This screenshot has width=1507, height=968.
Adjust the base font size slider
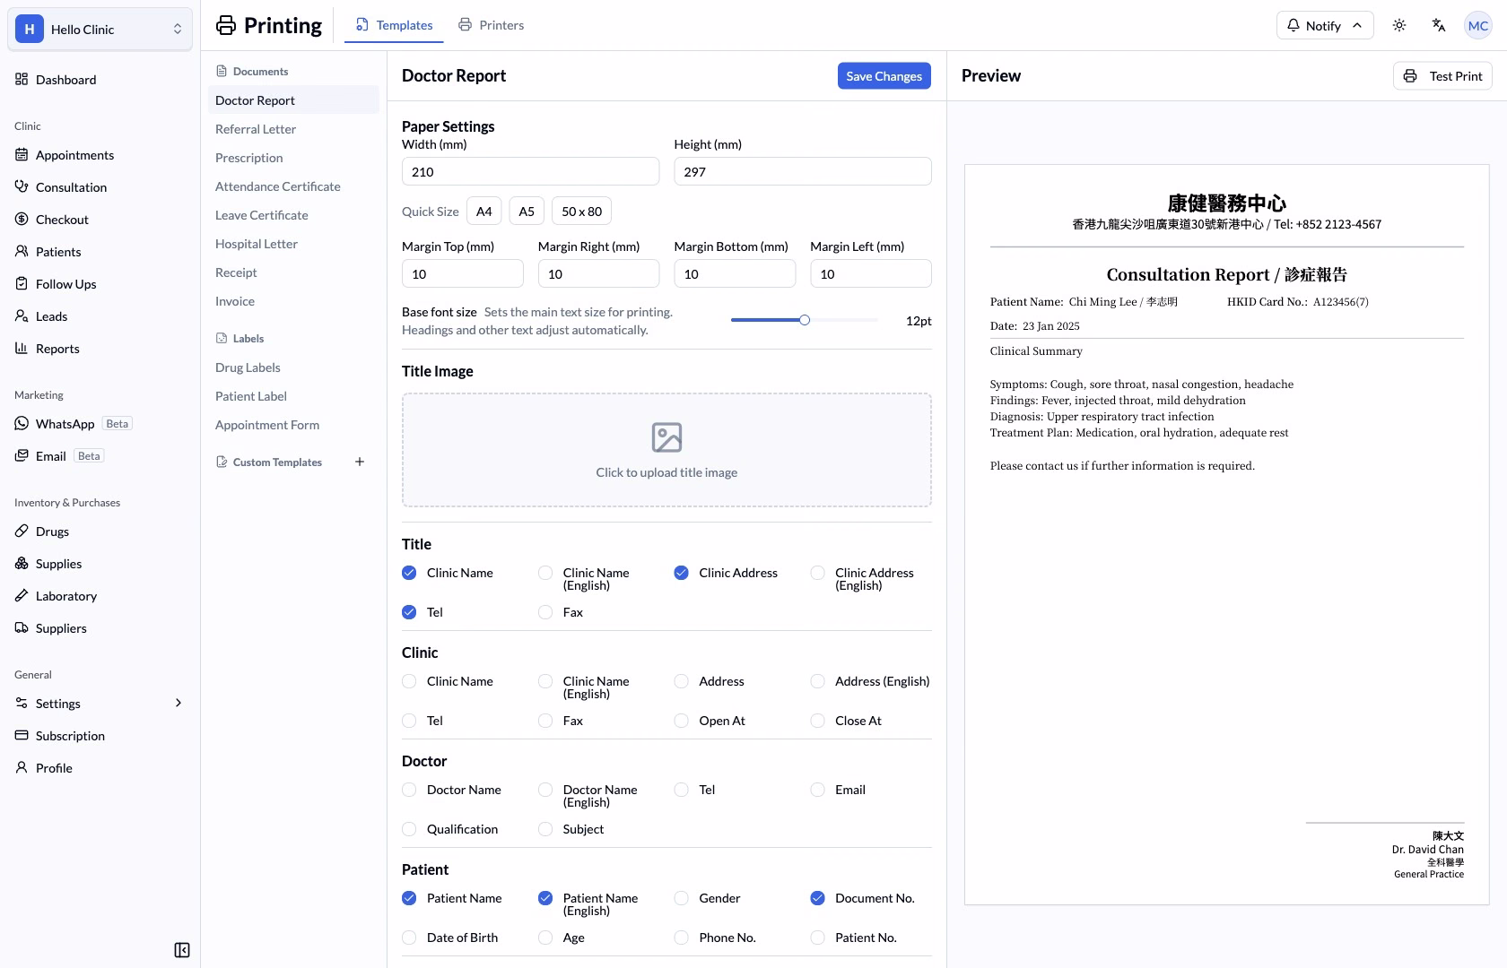(x=805, y=320)
